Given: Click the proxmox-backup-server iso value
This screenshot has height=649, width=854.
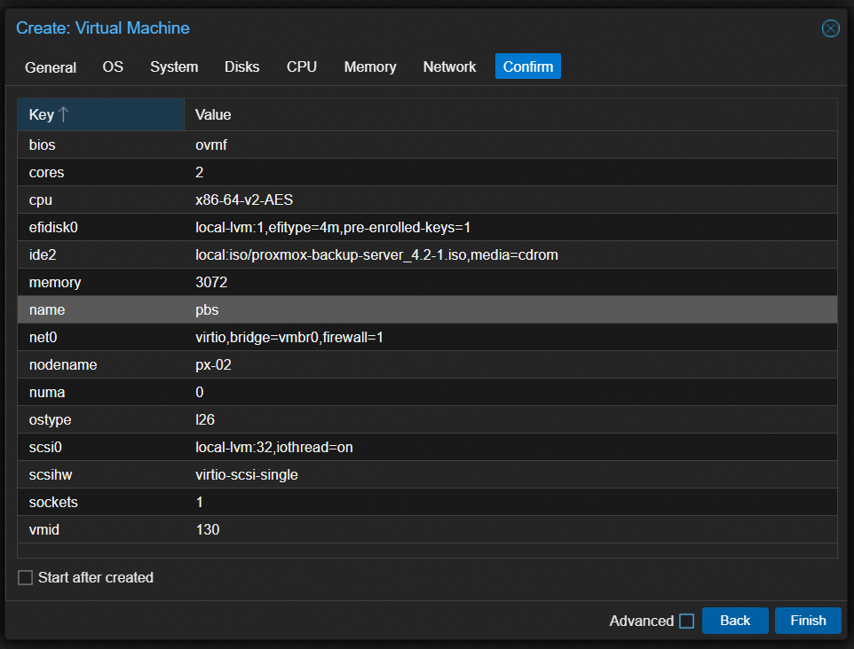Looking at the screenshot, I should [x=377, y=254].
